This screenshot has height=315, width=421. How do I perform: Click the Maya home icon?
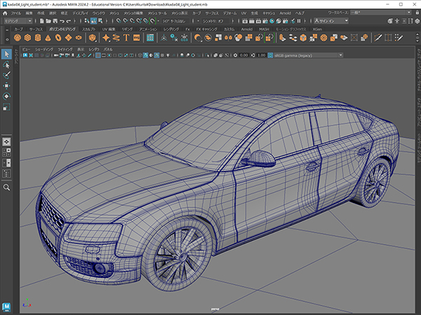(5, 13)
